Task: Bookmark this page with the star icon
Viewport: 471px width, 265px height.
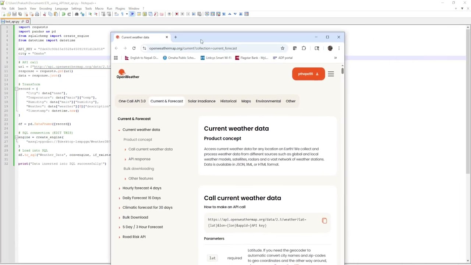Action: pos(283,48)
